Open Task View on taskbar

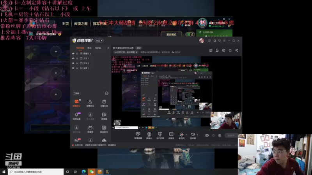click(75, 171)
